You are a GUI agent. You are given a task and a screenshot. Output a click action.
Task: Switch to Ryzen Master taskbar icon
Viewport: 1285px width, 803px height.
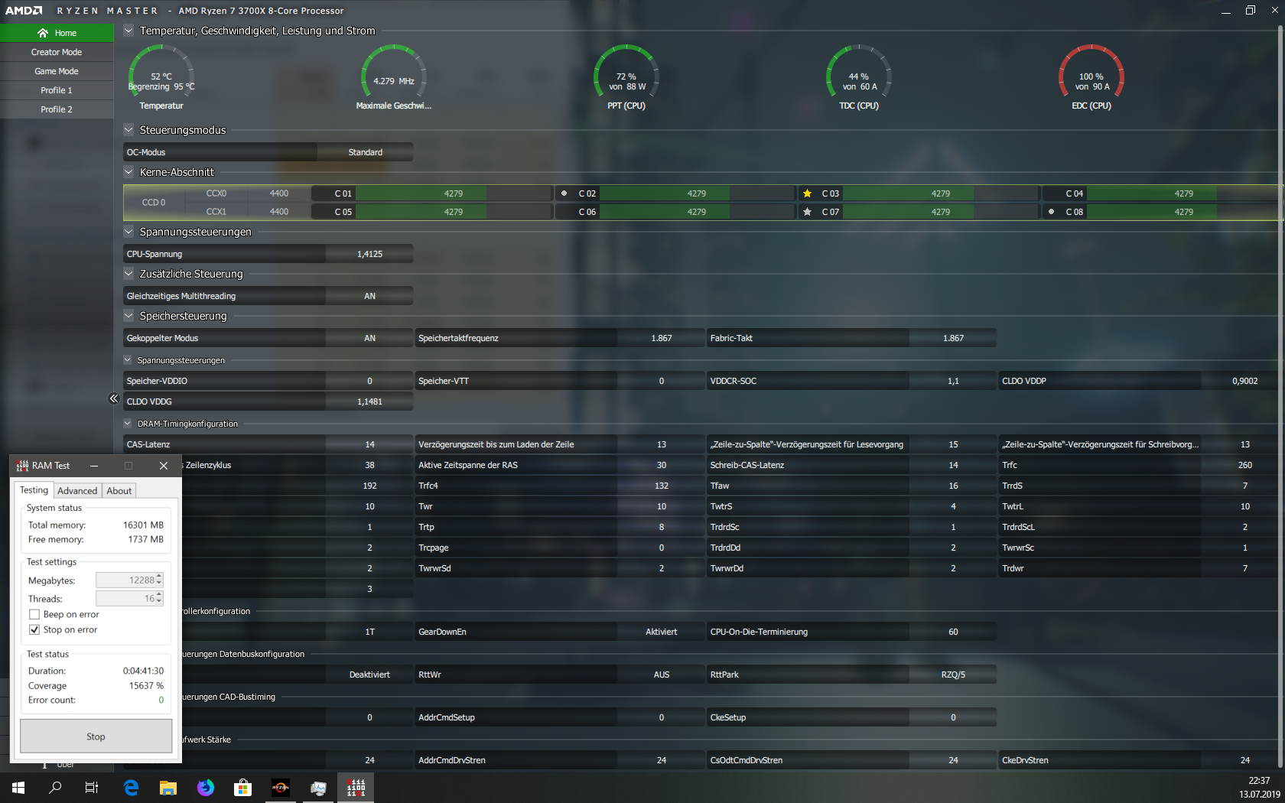[281, 787]
